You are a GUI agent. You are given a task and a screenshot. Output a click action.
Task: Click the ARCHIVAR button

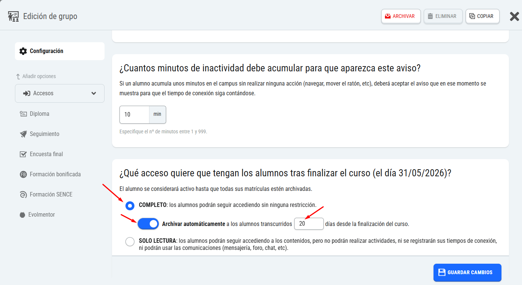401,16
